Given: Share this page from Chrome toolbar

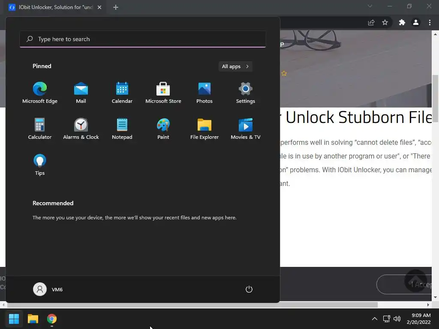Looking at the screenshot, I should [371, 22].
